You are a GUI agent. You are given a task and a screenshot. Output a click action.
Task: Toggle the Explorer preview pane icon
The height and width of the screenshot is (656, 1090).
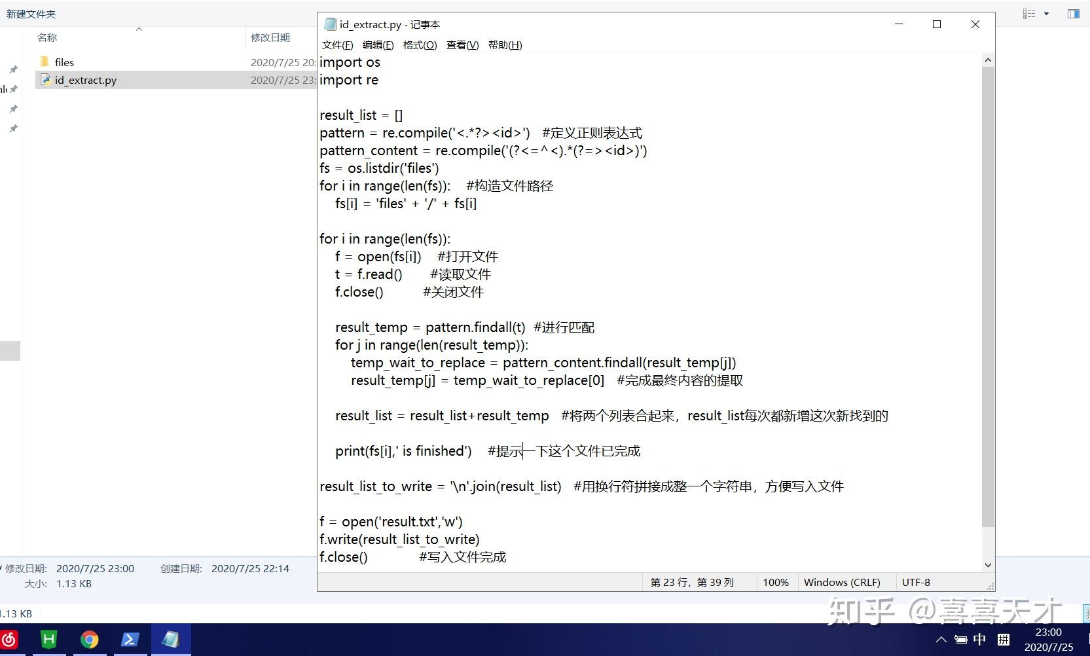click(1074, 14)
